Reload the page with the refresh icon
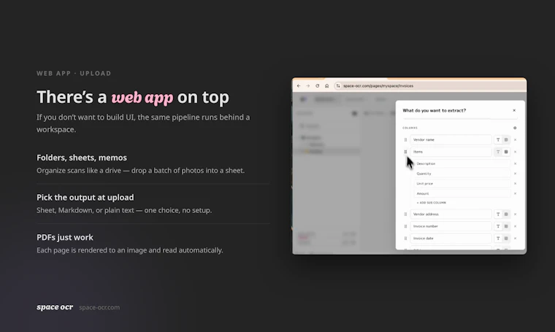555x332 pixels. pyautogui.click(x=318, y=86)
